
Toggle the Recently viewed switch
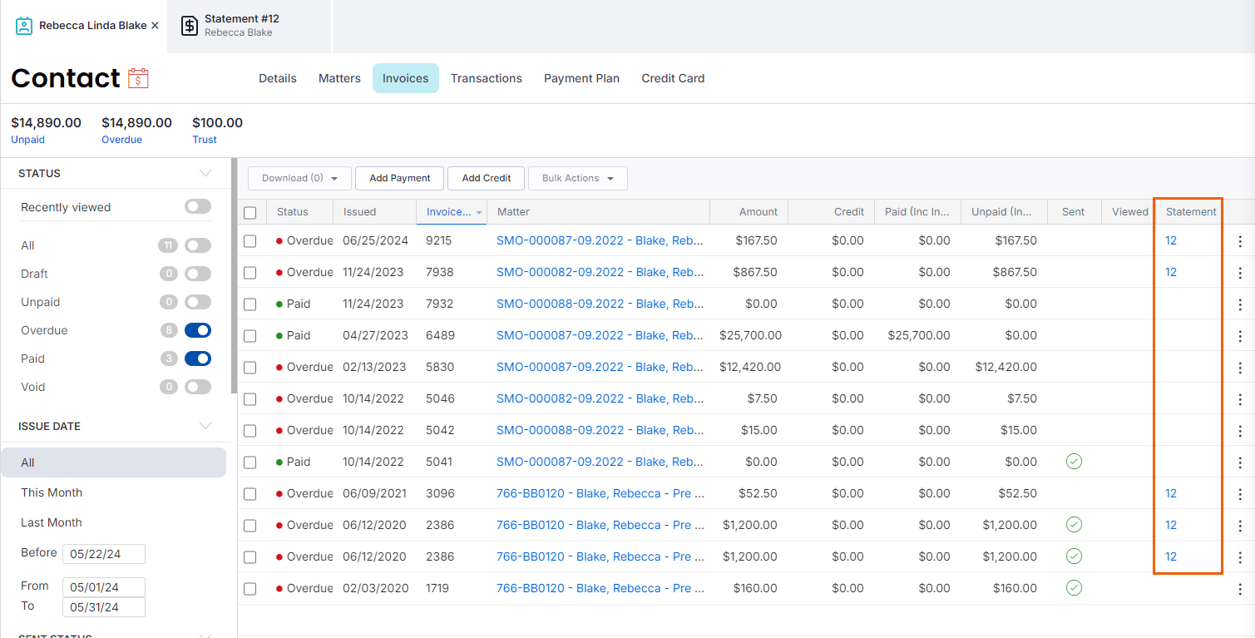198,206
